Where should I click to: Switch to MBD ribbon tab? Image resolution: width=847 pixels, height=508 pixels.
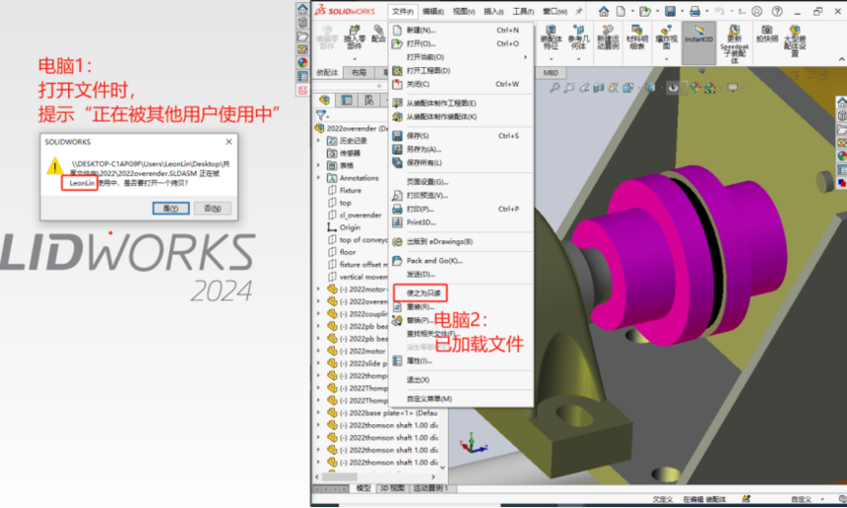point(551,72)
